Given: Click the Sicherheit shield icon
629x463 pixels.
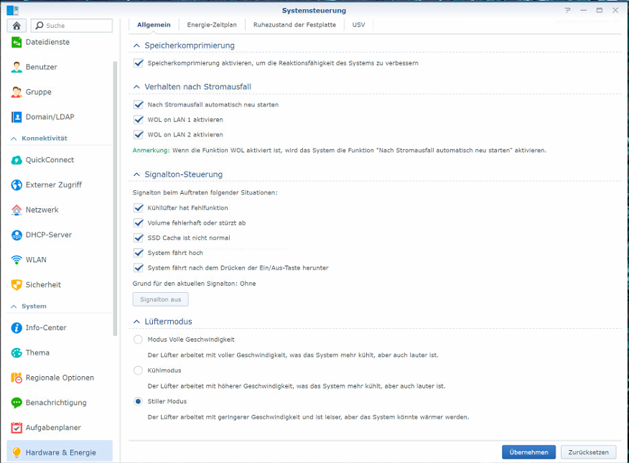Looking at the screenshot, I should coord(17,285).
